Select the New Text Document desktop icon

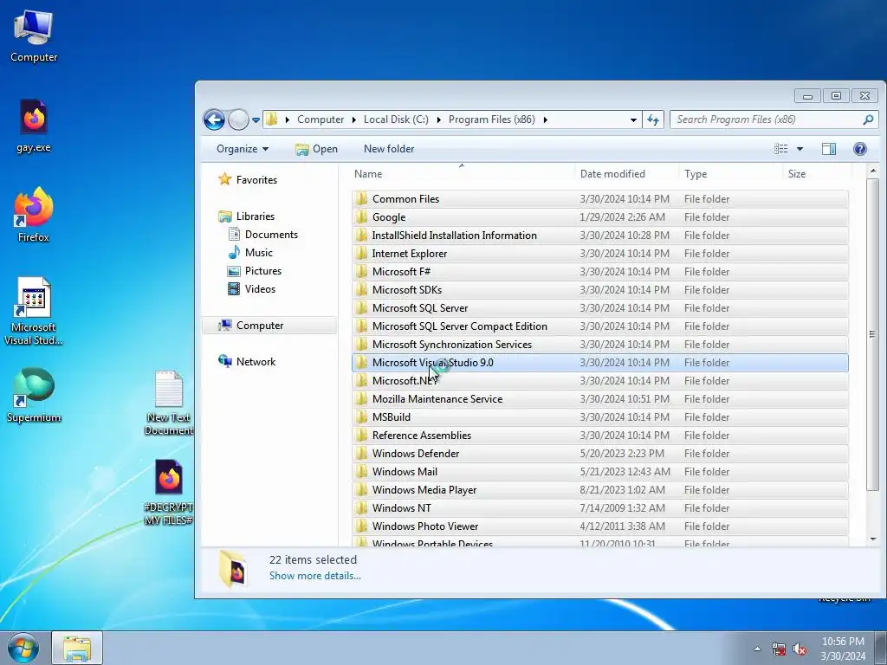pos(169,403)
